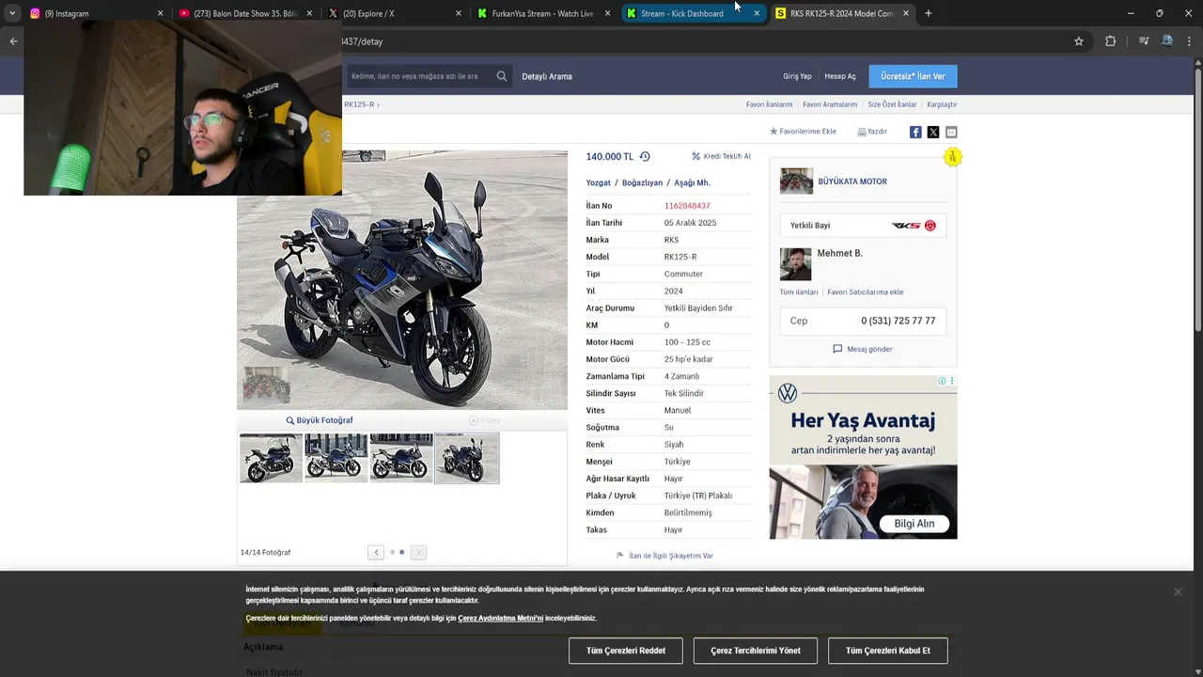
Task: Select the second photo thumbnail
Action: click(336, 458)
